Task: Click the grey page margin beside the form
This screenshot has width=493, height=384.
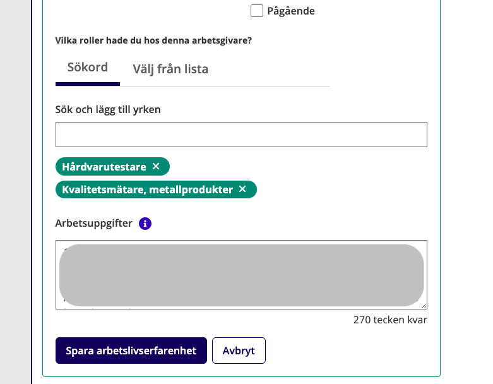Action: (x=15, y=189)
